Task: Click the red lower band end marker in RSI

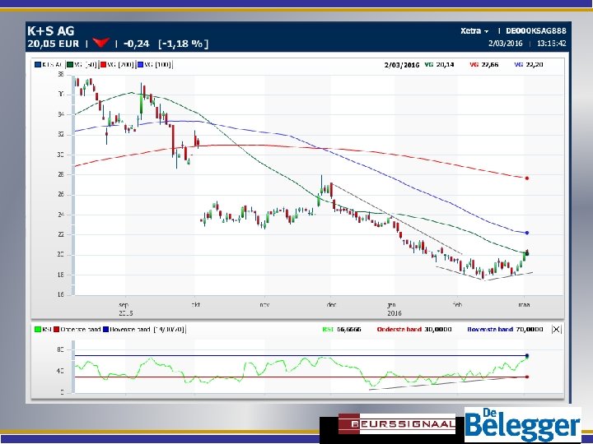Action: click(x=527, y=377)
